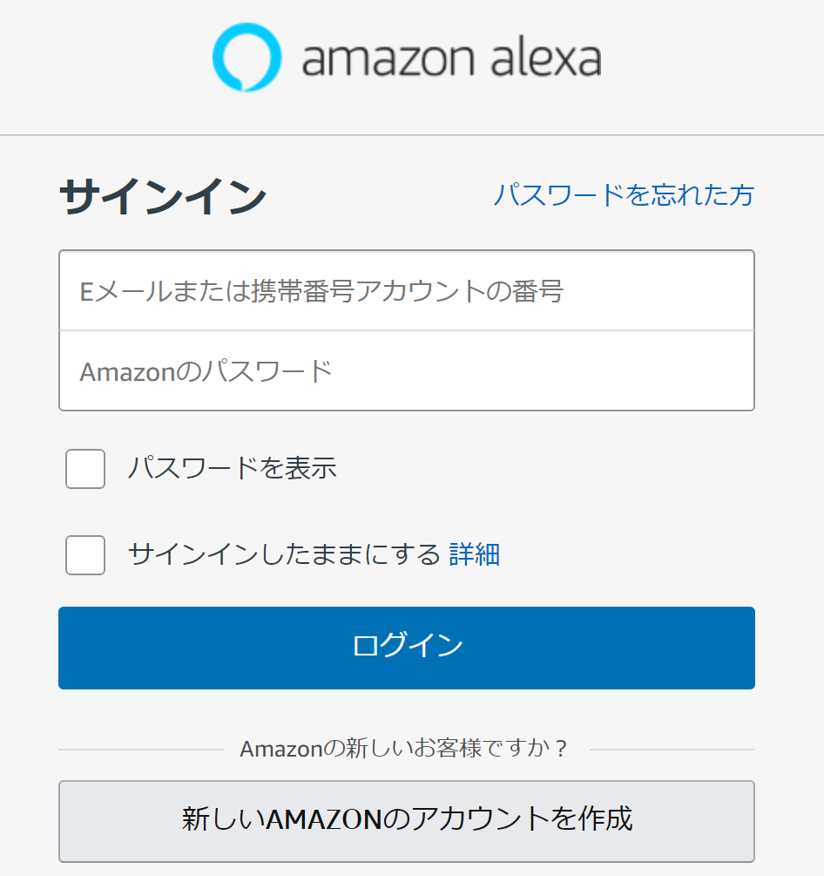
Task: Enable the パスワードを表示 checkbox
Action: 85,469
